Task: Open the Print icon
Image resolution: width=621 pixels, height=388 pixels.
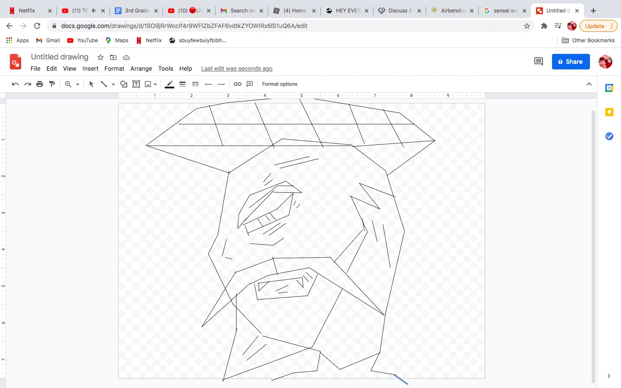Action: 40,84
